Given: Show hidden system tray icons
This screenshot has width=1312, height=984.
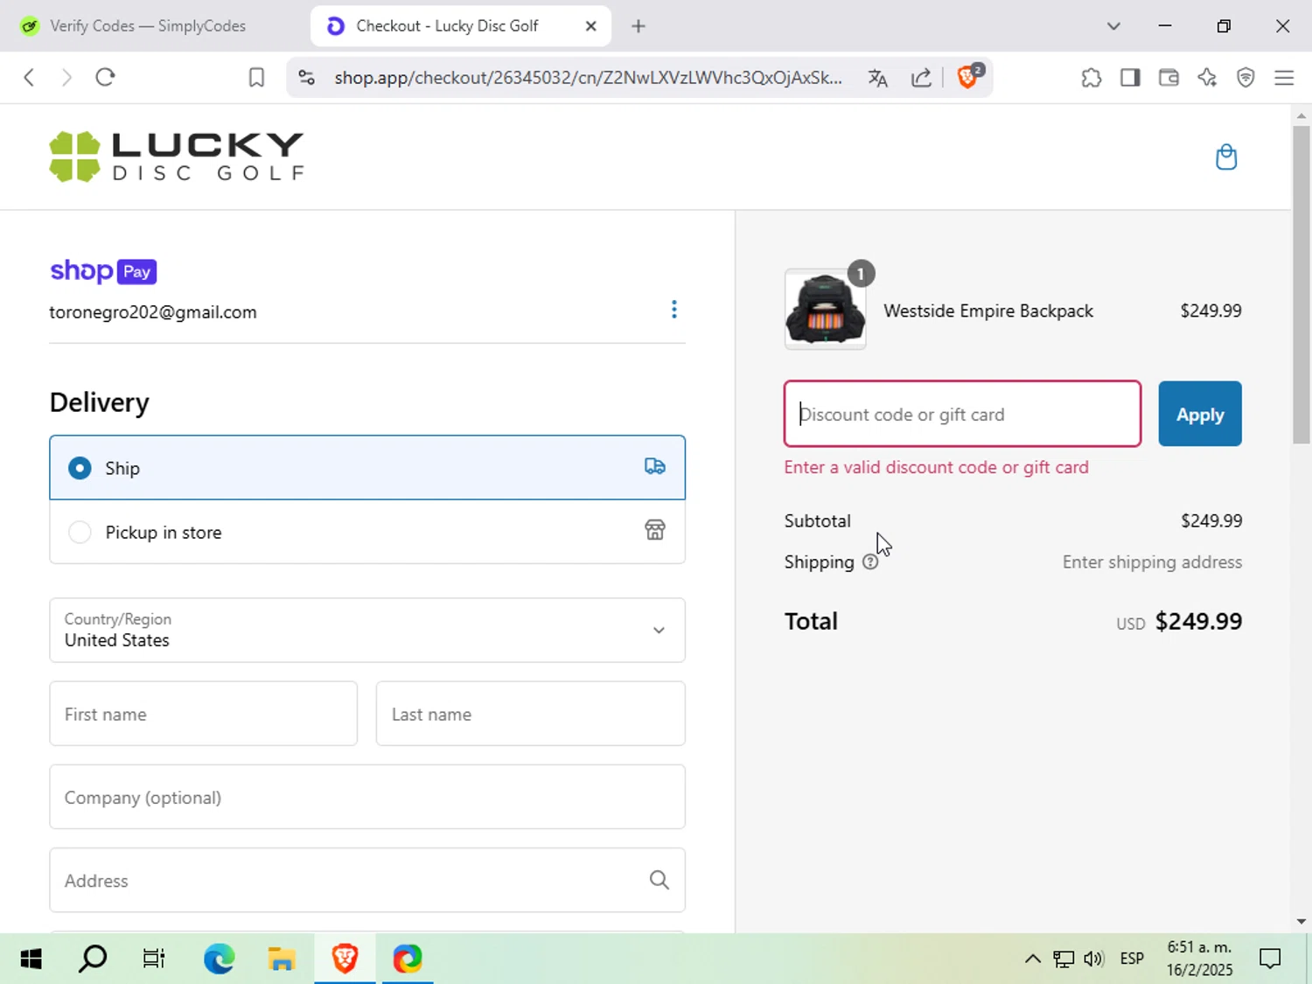Looking at the screenshot, I should click(x=1032, y=959).
